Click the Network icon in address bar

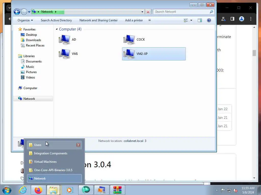[x=34, y=12]
